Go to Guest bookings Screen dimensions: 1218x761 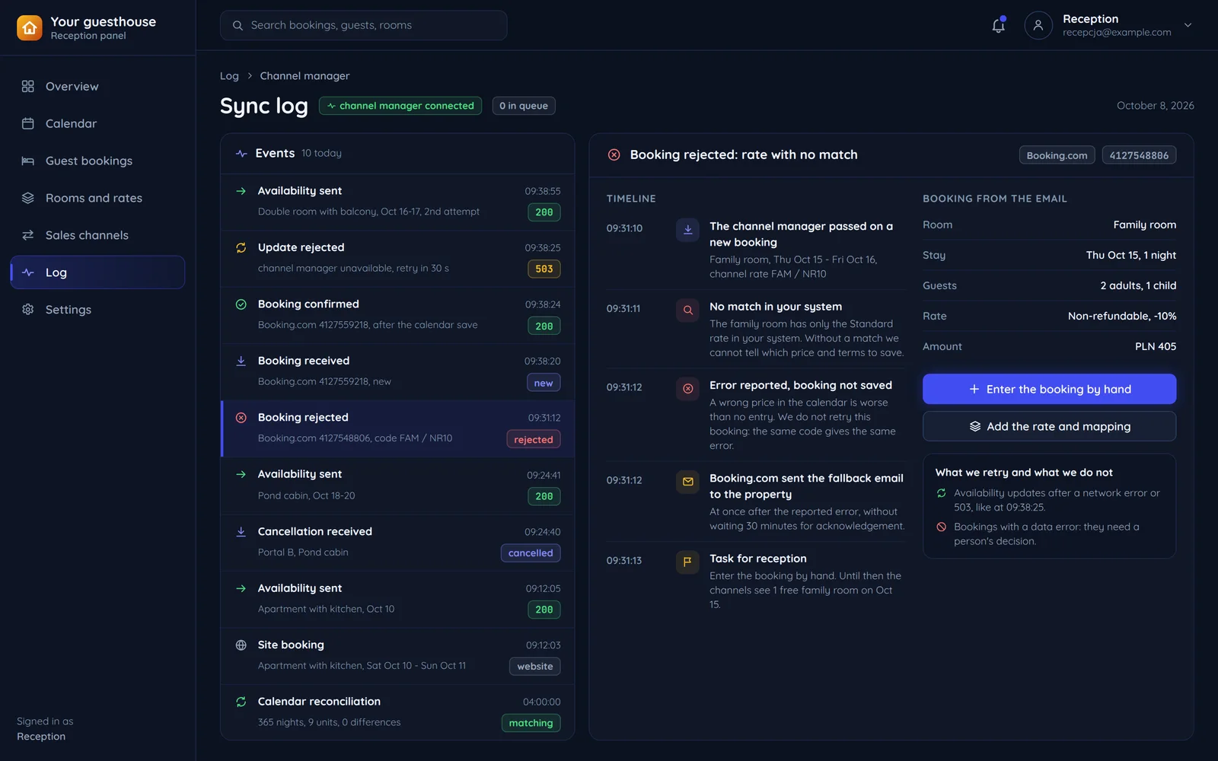97,161
